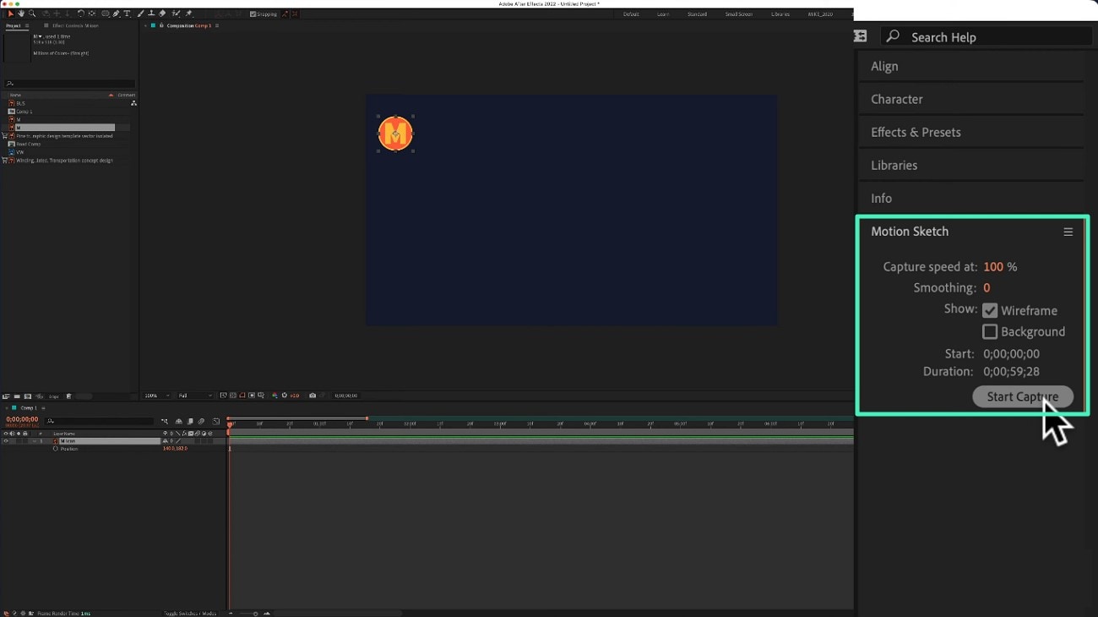
Task: Enable the Background checkbox in Motion Sketch
Action: coord(989,331)
